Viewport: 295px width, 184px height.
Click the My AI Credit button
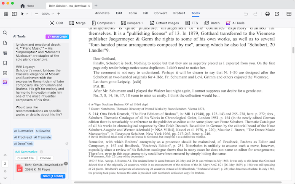click(x=57, y=37)
